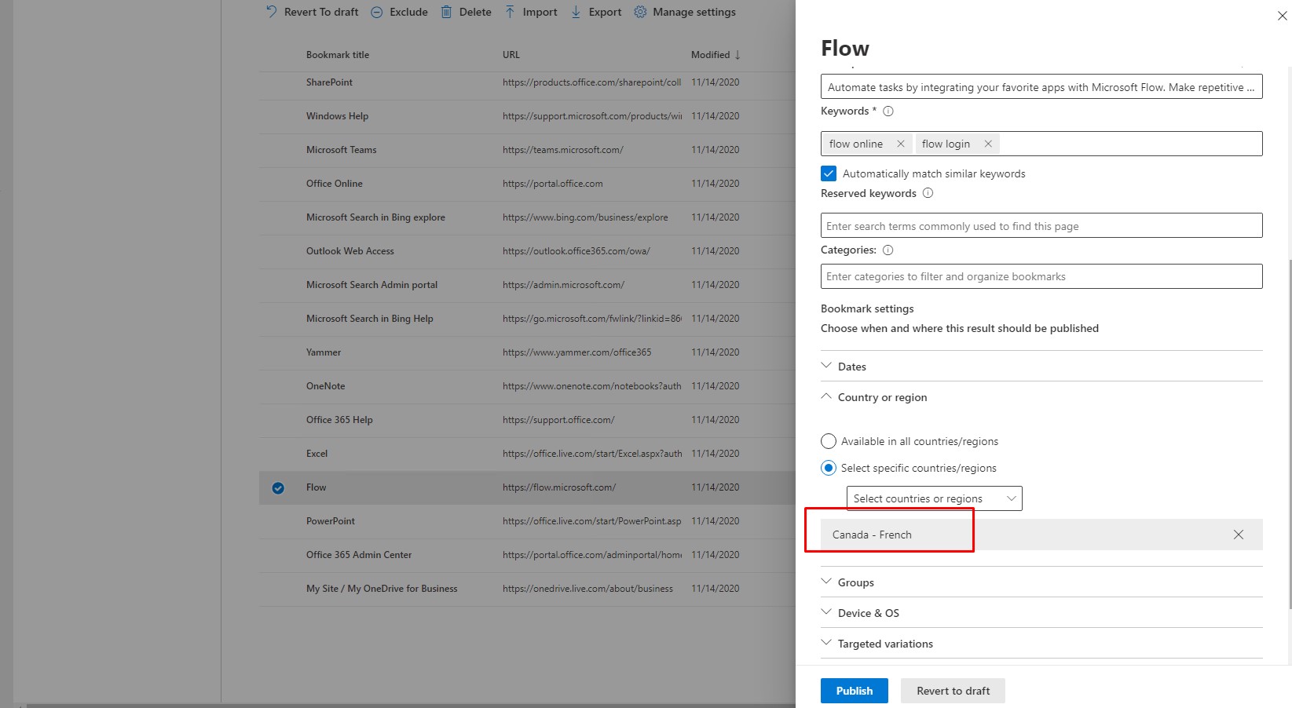
Task: Click the Categories input field
Action: coord(1041,276)
